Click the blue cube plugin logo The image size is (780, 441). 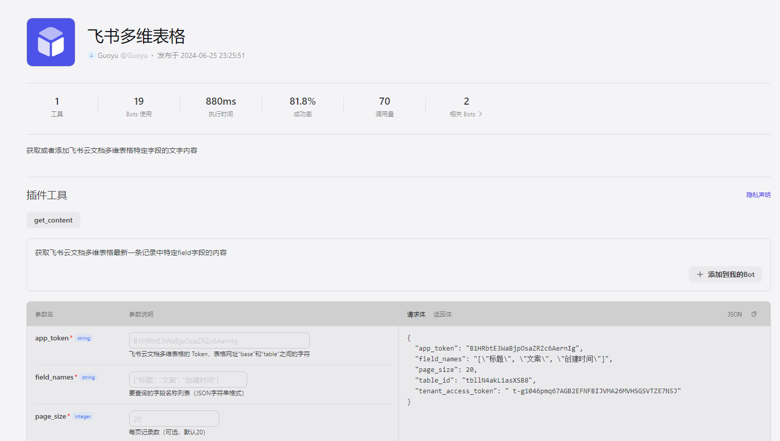51,42
